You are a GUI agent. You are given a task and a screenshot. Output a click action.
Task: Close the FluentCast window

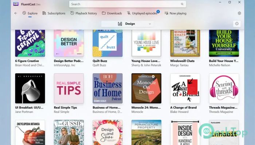(239, 2)
